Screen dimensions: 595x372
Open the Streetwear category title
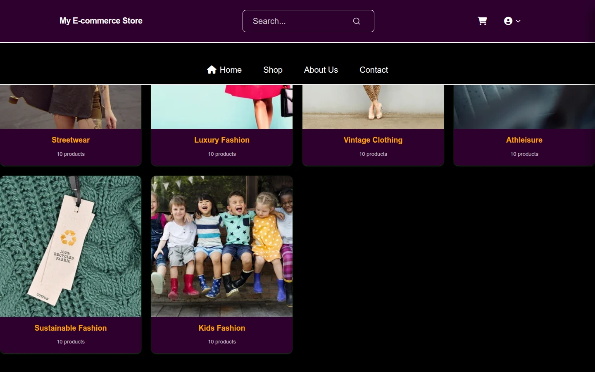click(71, 140)
